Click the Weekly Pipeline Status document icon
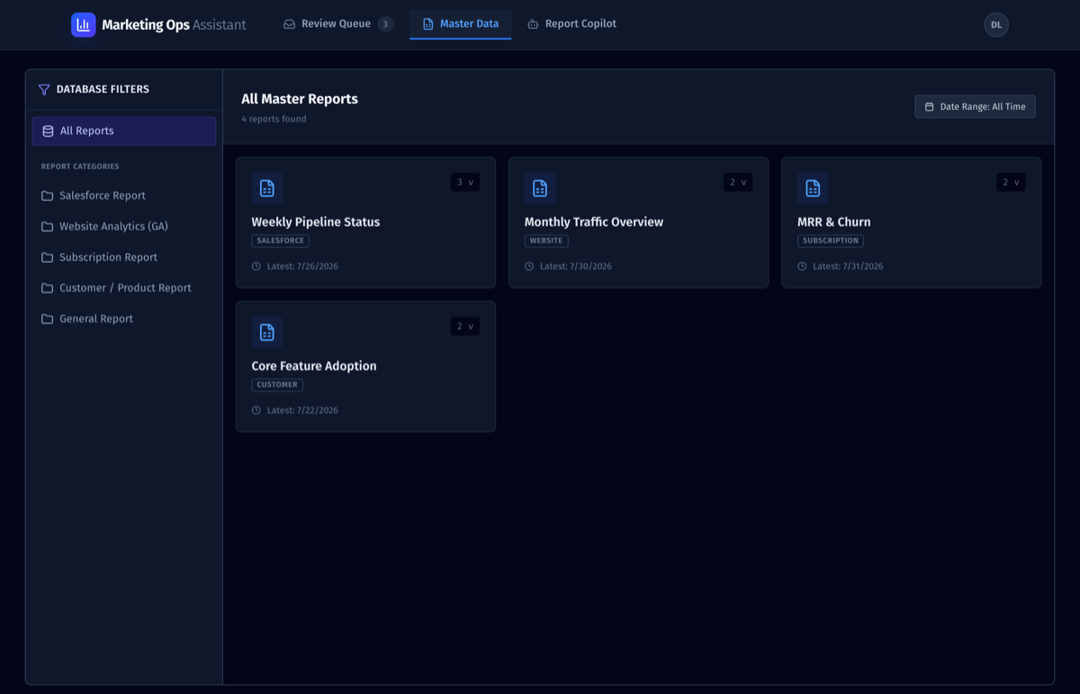This screenshot has height=694, width=1080. (266, 188)
